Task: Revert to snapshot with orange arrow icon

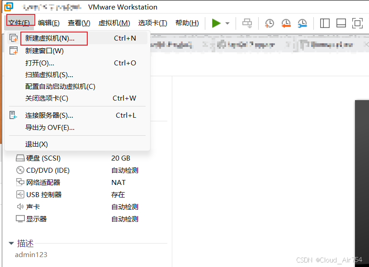Action: (x=286, y=23)
